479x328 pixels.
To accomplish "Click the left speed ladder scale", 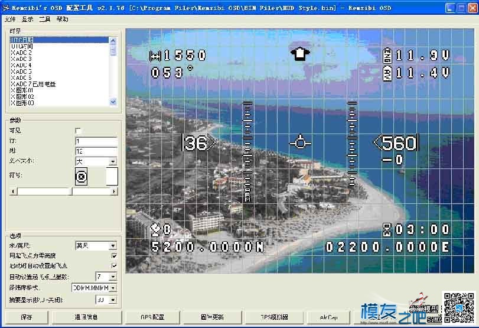I will [x=247, y=152].
